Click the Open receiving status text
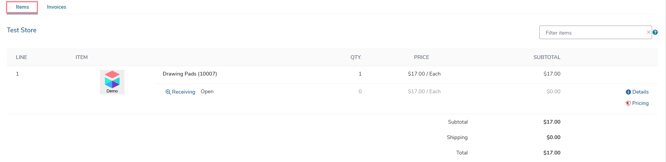 [x=207, y=91]
